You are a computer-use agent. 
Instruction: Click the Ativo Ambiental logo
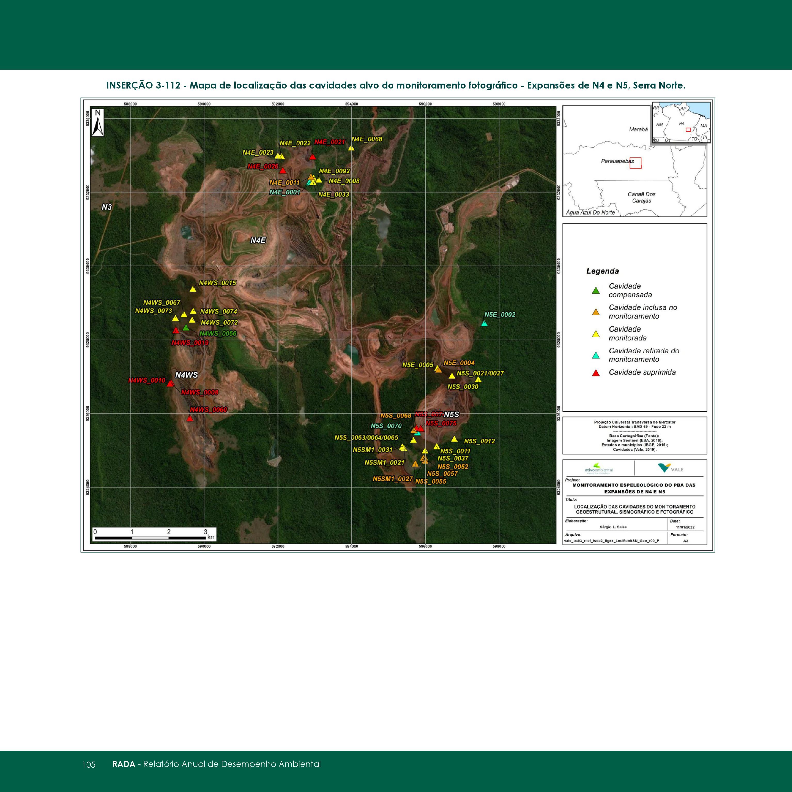coord(598,469)
